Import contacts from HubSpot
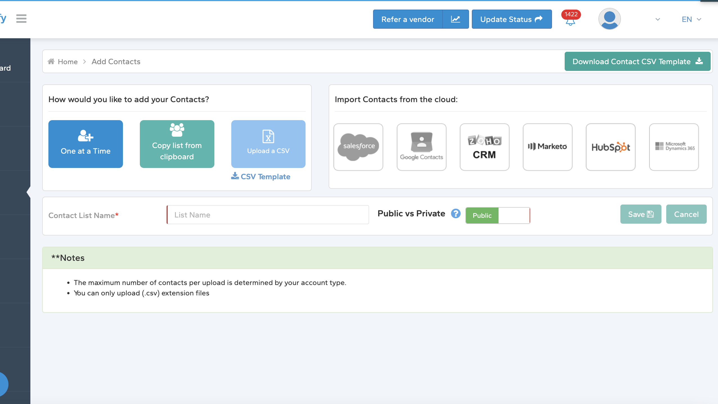This screenshot has width=718, height=404. tap(610, 147)
